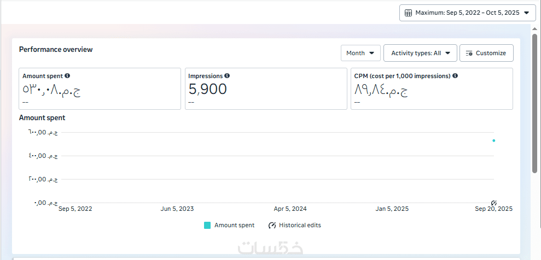This screenshot has height=260, width=541.
Task: Open the Month interval dropdown
Action: click(360, 53)
